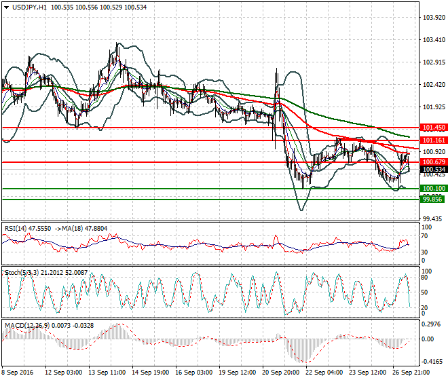Click the 99.856 green support price tag
Image resolution: width=448 pixels, height=380 pixels.
[x=433, y=199]
